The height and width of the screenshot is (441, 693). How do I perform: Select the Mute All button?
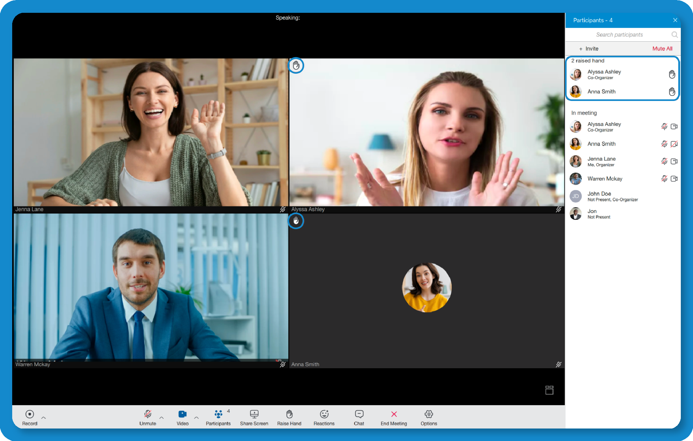(x=662, y=48)
